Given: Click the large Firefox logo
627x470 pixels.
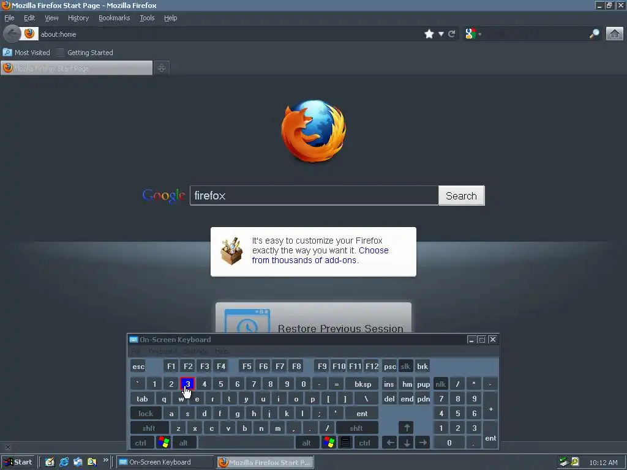Looking at the screenshot, I should pyautogui.click(x=313, y=131).
